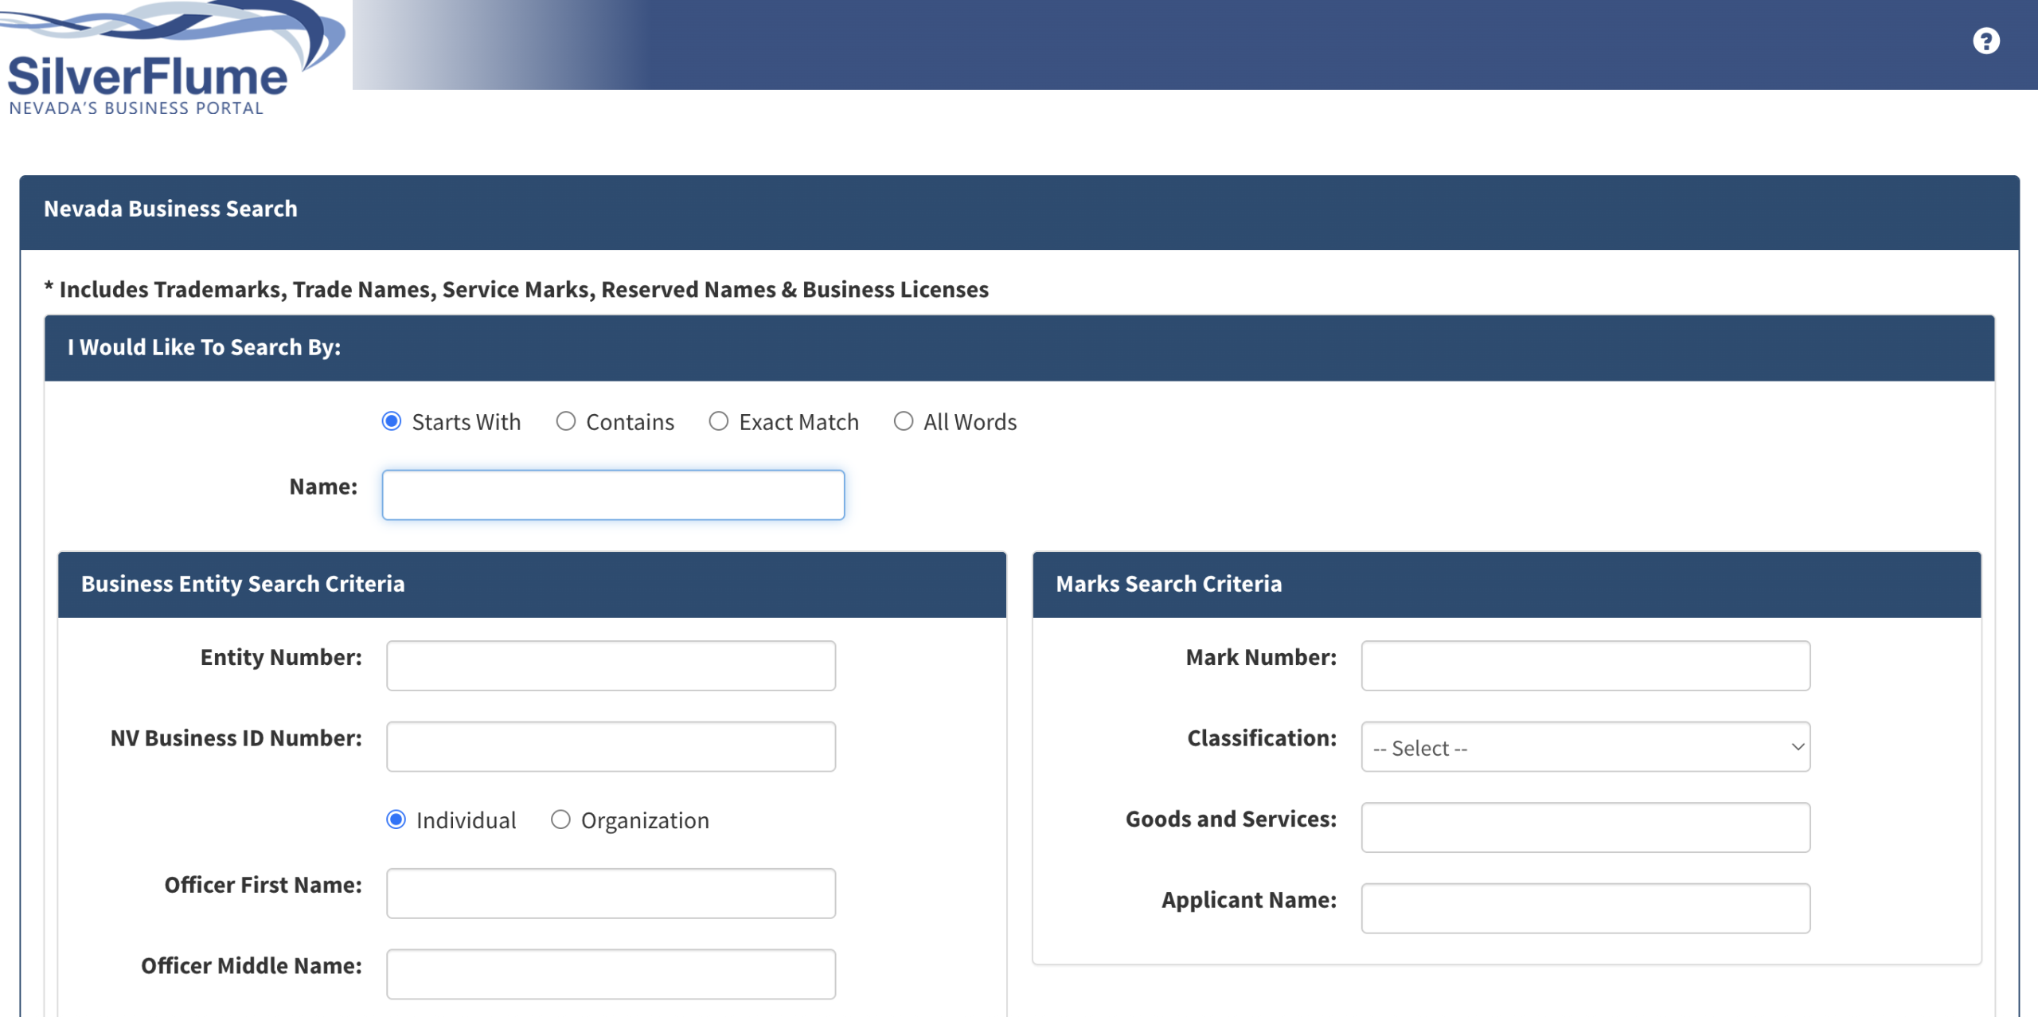Image resolution: width=2038 pixels, height=1017 pixels.
Task: Click the Nevada Business Search heading
Action: tap(170, 209)
